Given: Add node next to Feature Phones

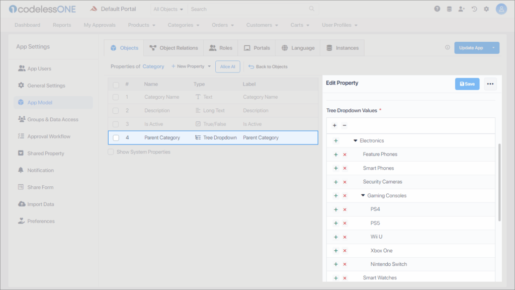Looking at the screenshot, I should pos(335,155).
